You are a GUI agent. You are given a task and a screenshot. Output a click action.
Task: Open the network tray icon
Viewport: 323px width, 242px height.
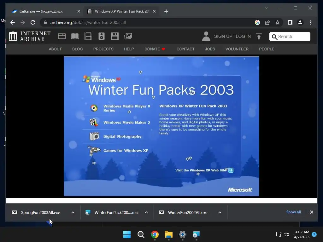[279, 234]
